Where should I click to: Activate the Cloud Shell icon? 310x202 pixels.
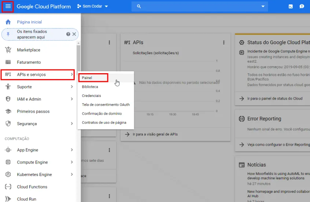click(x=291, y=7)
